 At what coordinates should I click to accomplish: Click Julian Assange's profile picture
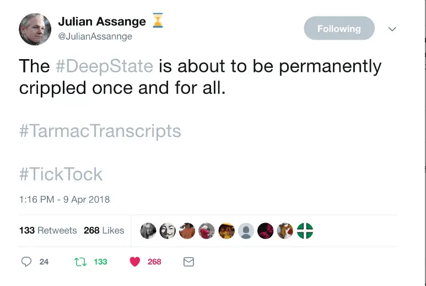[35, 29]
